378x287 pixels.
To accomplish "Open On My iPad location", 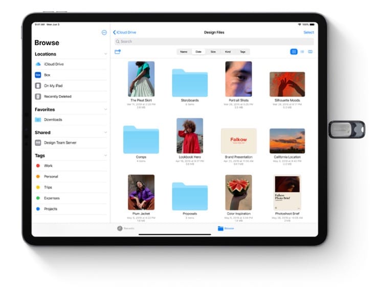I will pyautogui.click(x=71, y=85).
